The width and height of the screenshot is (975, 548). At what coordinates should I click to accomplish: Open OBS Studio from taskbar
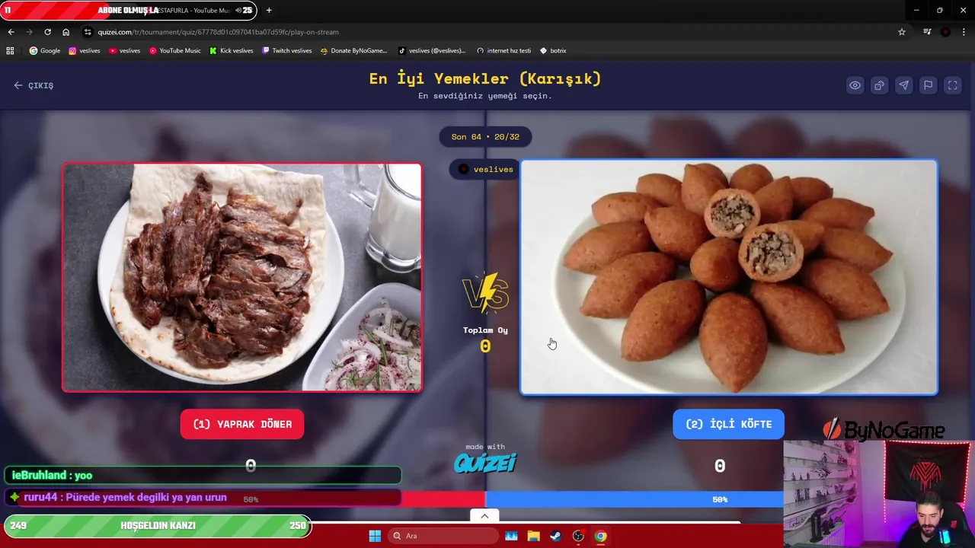[578, 536]
